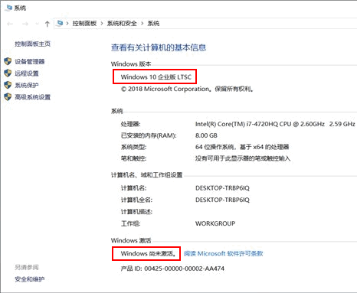Expand chevron after 系统和安全 in breadcrumb
The width and height of the screenshot is (357, 293).
(x=142, y=24)
